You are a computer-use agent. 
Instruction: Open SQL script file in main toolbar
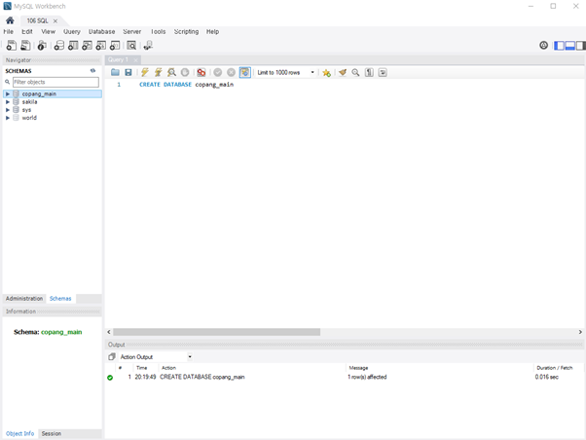(25, 46)
